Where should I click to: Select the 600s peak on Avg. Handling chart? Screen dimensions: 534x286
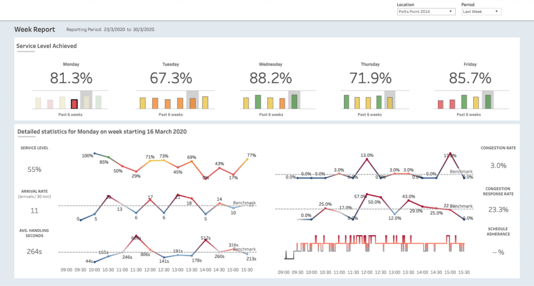coord(136,237)
